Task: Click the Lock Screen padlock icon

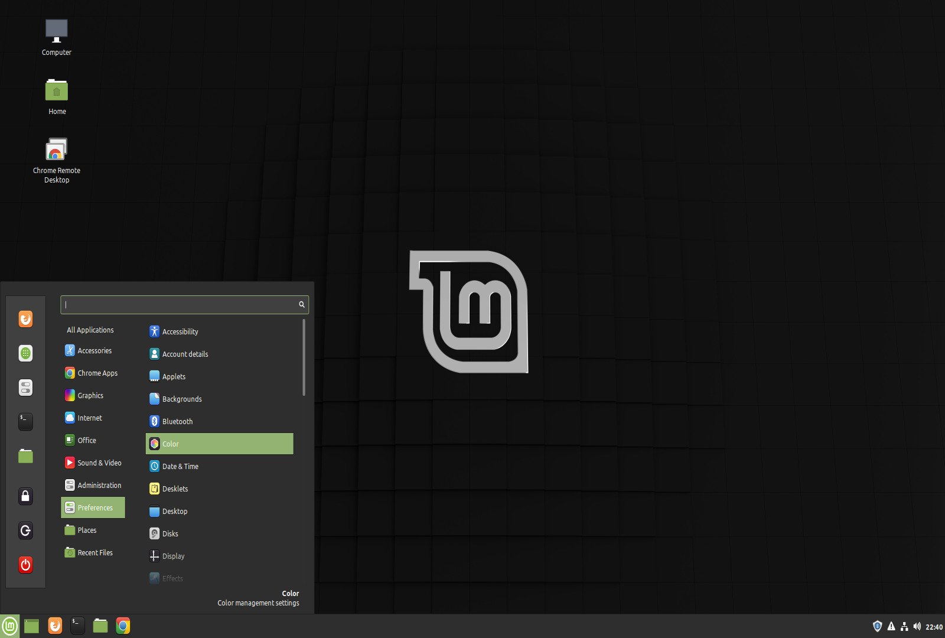Action: click(25, 496)
